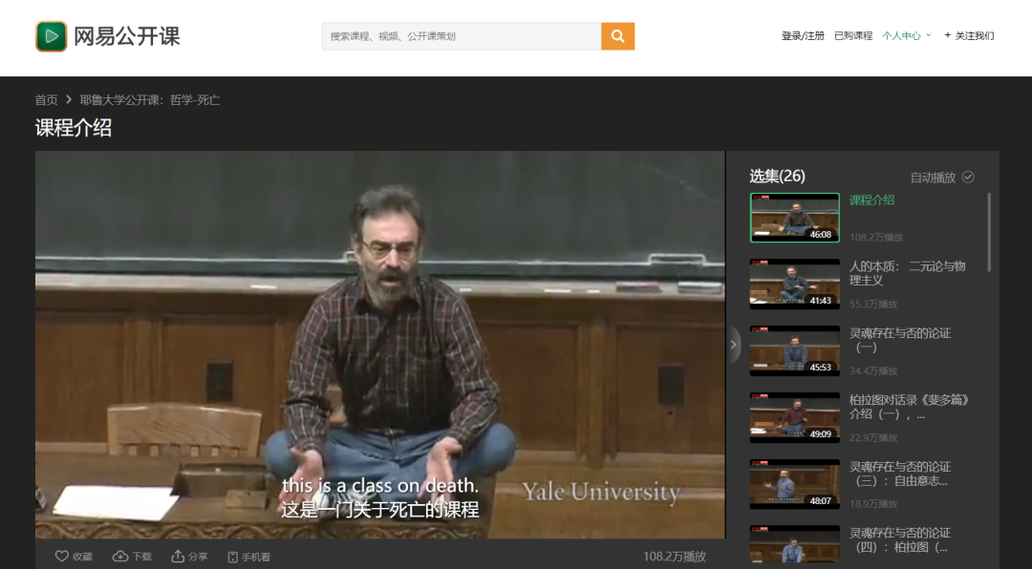Play episode 灵魂存在与否的论证（四）：柏拉图

(x=900, y=540)
